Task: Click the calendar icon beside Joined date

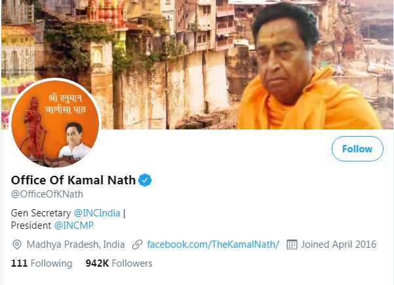Action: (292, 244)
